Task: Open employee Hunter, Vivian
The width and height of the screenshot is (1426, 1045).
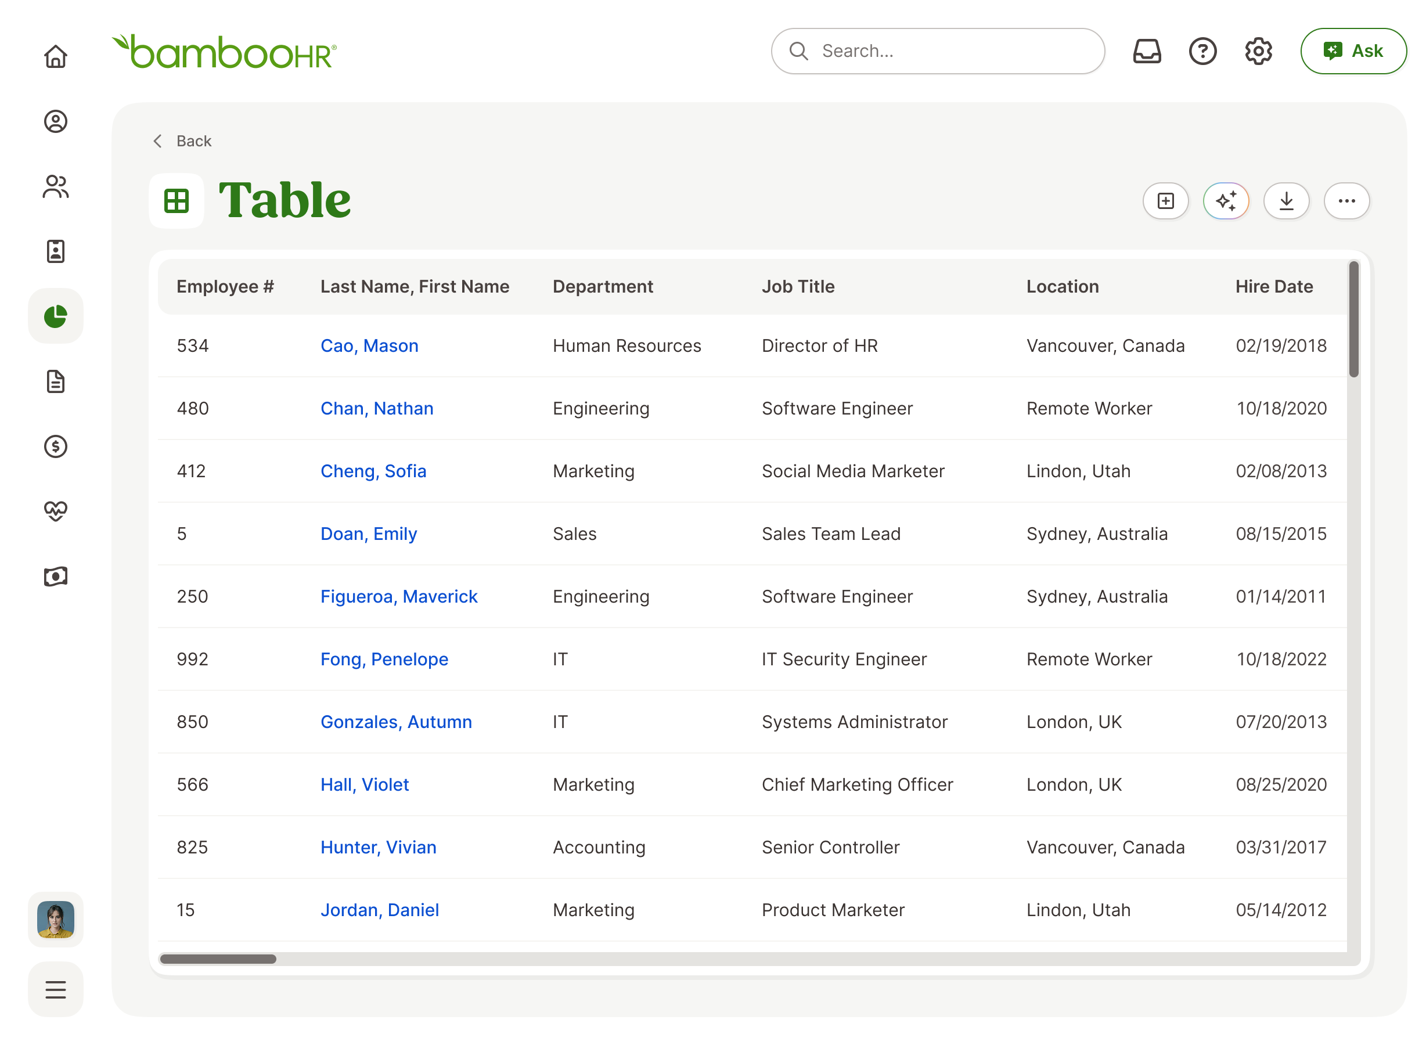Action: (x=379, y=846)
